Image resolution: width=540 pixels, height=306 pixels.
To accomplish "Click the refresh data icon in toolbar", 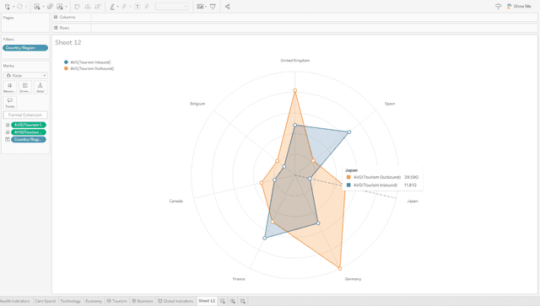I will 19,6.
